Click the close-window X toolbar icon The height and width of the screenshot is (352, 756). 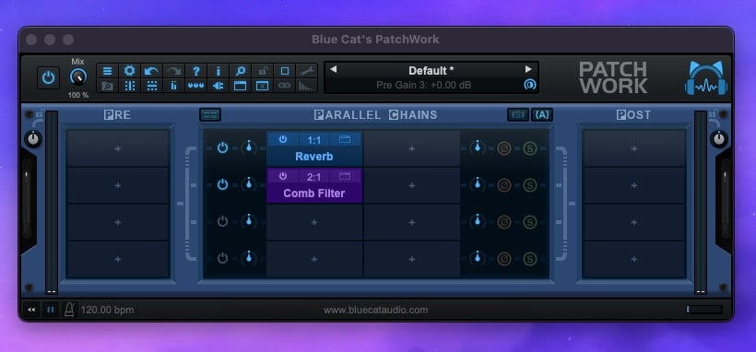(x=262, y=86)
